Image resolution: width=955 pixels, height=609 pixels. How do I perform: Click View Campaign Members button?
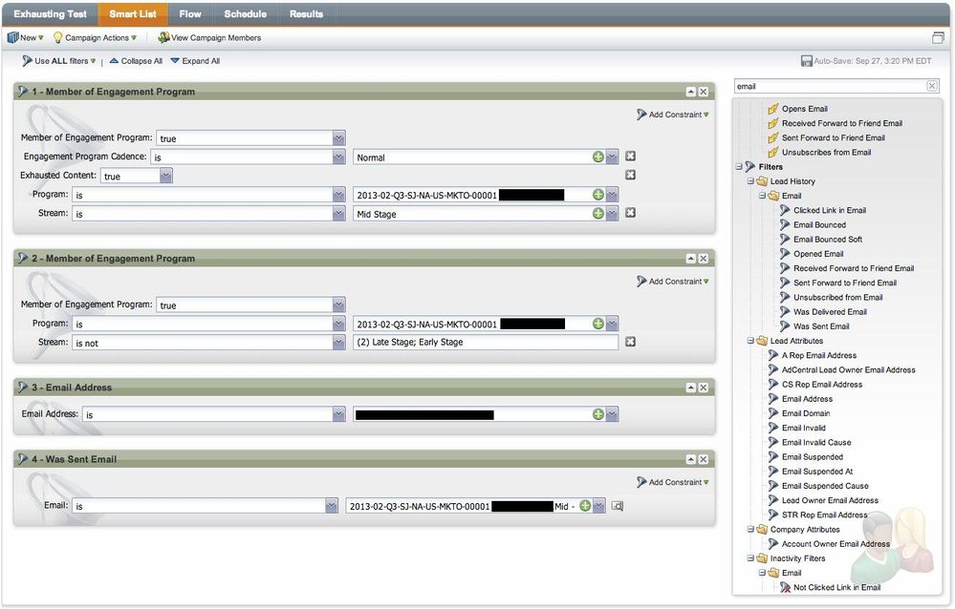tap(209, 38)
